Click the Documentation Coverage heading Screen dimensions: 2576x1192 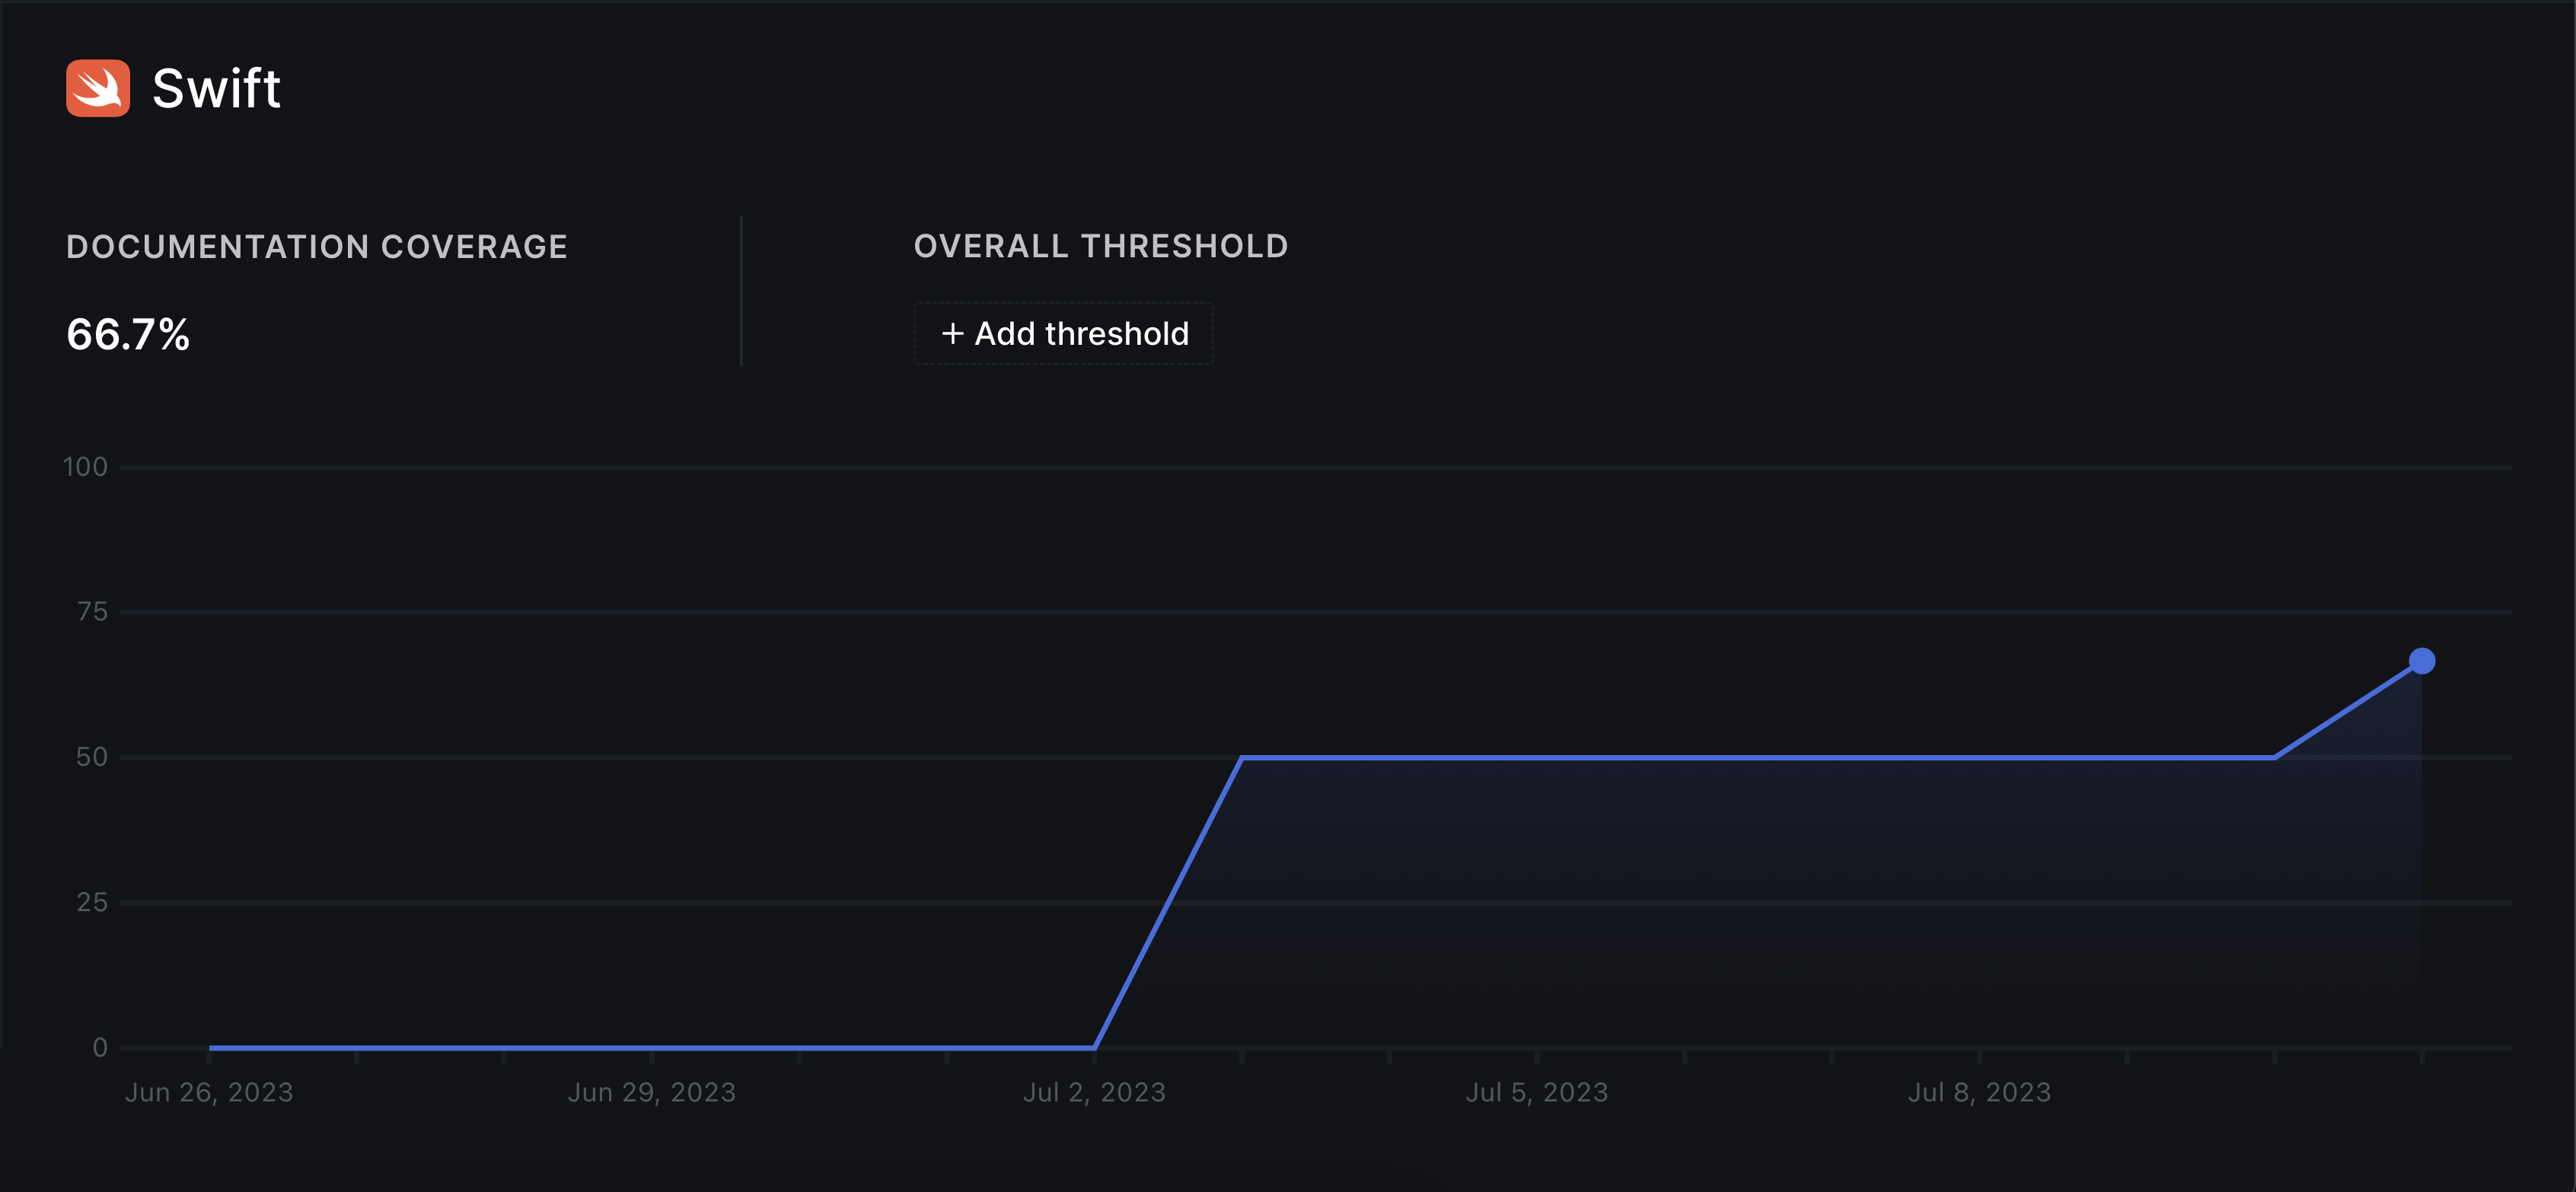click(x=317, y=247)
